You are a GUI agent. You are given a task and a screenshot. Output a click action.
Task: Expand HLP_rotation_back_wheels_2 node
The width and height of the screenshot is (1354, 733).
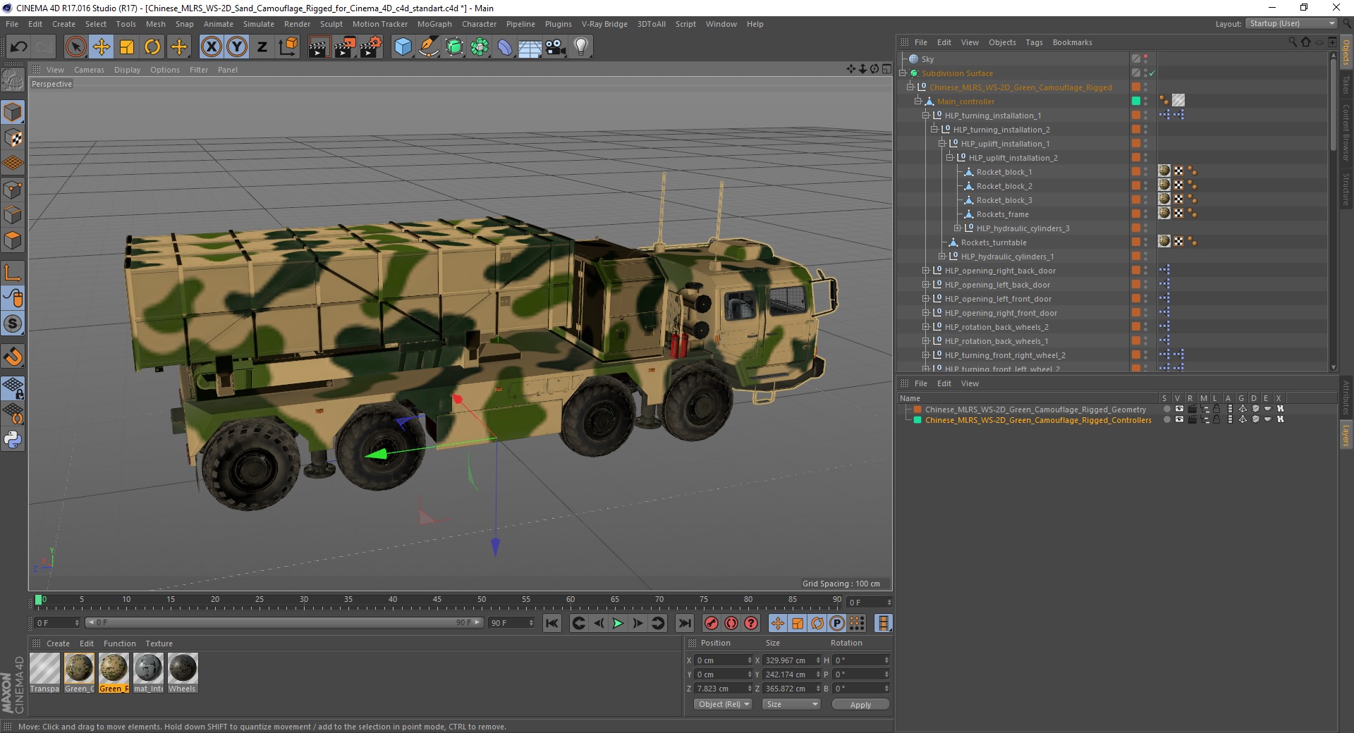926,327
